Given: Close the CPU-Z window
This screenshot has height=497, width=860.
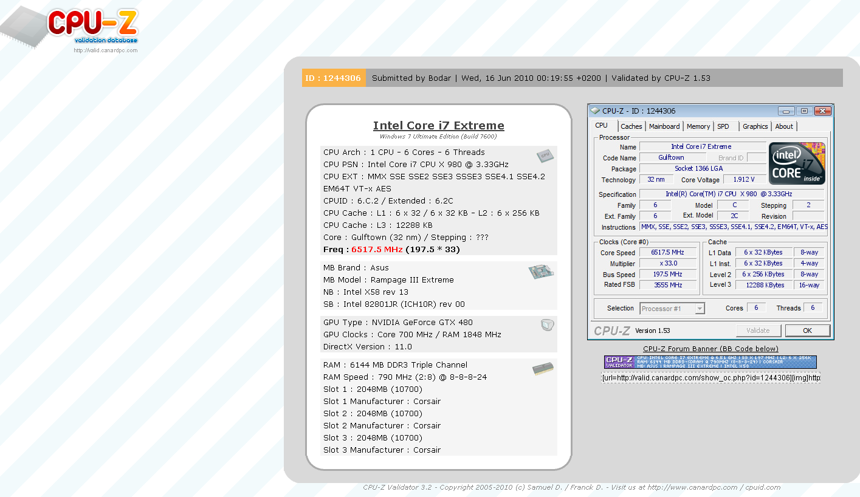Looking at the screenshot, I should click(822, 111).
